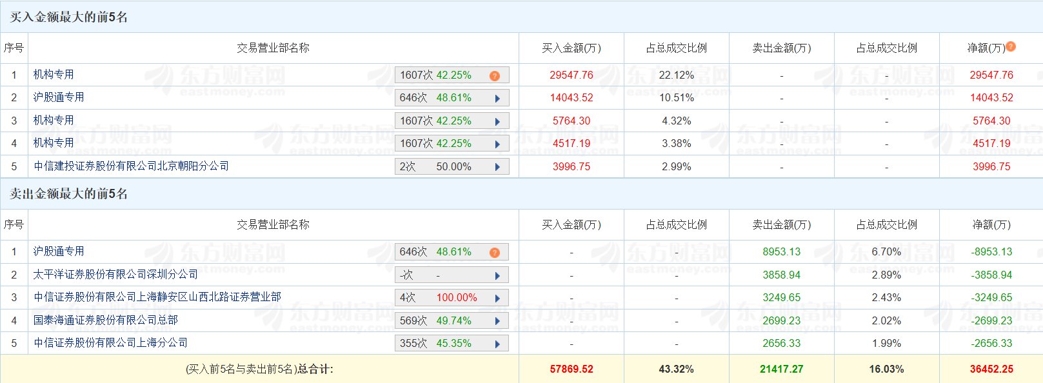This screenshot has height=383, width=1043.
Task: Expand arrow for 中信建投证券 北京朝阳分公司 row
Action: [497, 167]
